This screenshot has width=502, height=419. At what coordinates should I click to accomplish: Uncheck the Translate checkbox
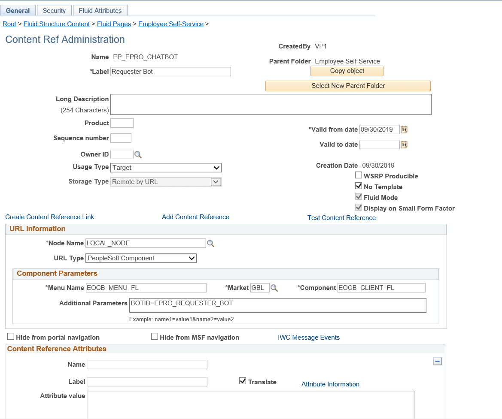click(243, 381)
